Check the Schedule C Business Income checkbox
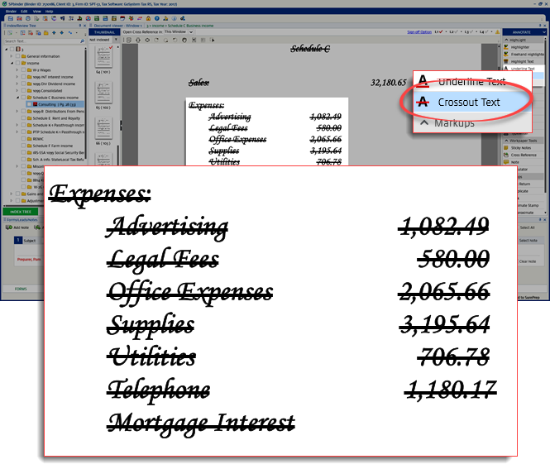This screenshot has width=550, height=469. point(23,98)
